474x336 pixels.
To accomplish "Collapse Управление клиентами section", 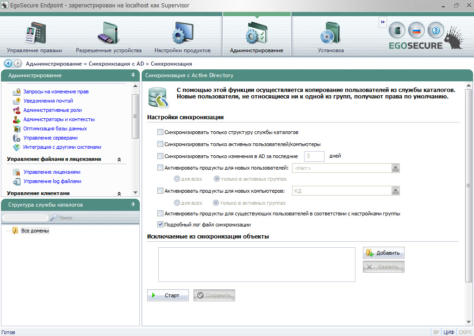I will click(119, 194).
